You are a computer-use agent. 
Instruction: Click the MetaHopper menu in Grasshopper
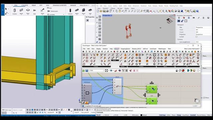click(162, 49)
